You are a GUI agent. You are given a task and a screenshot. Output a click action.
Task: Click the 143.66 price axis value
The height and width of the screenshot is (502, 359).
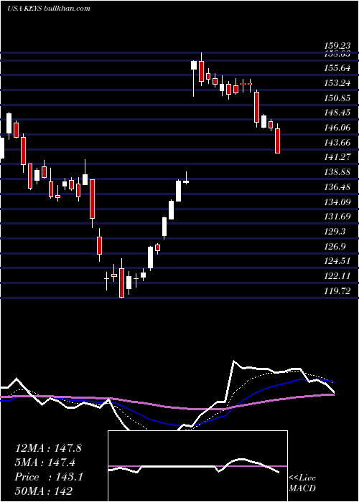(x=338, y=143)
